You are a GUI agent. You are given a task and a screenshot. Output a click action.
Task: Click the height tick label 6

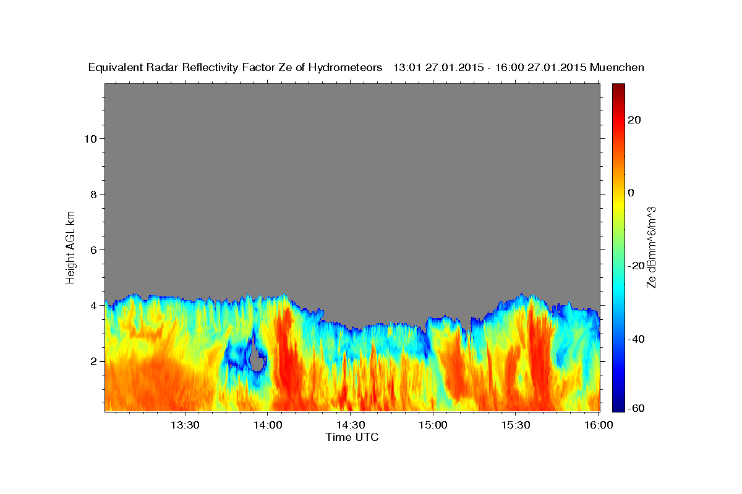[92, 249]
